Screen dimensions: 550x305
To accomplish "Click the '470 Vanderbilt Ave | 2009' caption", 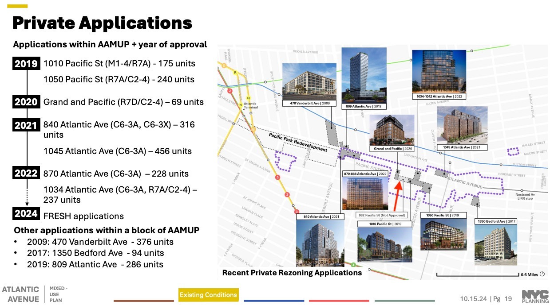I will [x=309, y=103].
